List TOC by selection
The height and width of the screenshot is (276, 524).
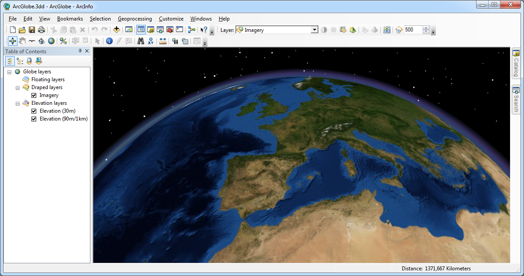coord(39,61)
